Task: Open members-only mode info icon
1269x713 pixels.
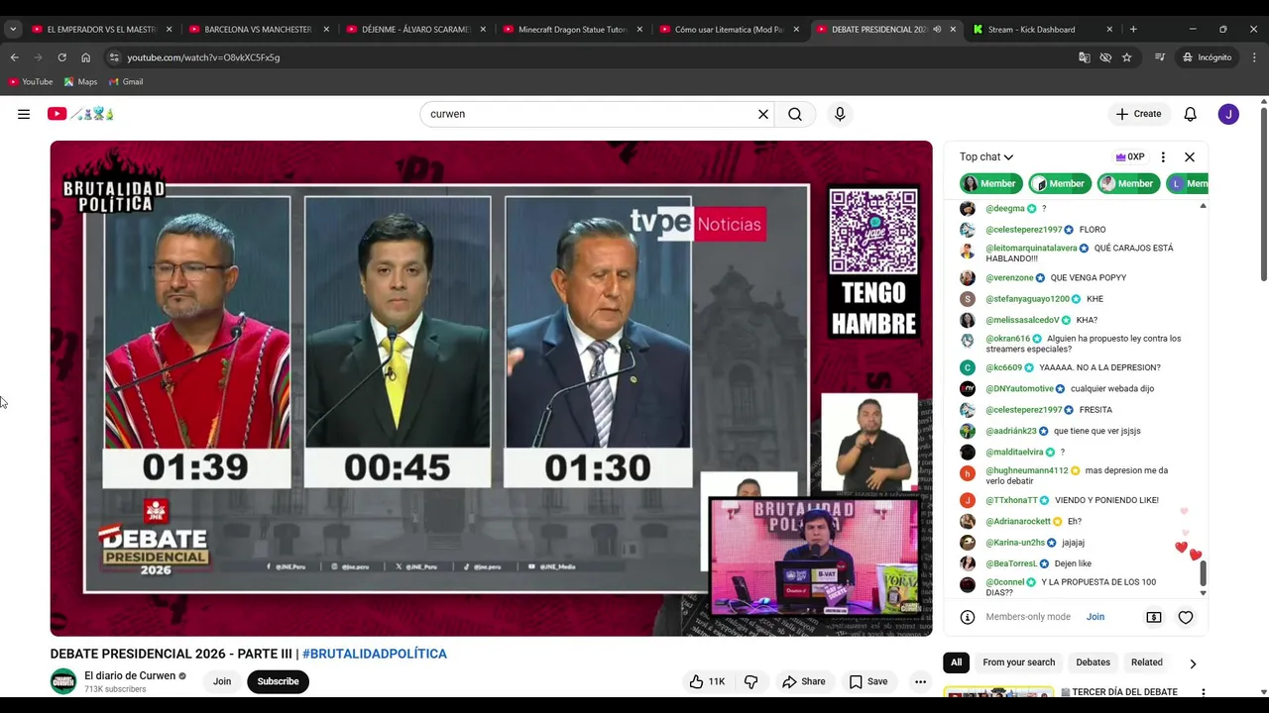Action: click(968, 617)
